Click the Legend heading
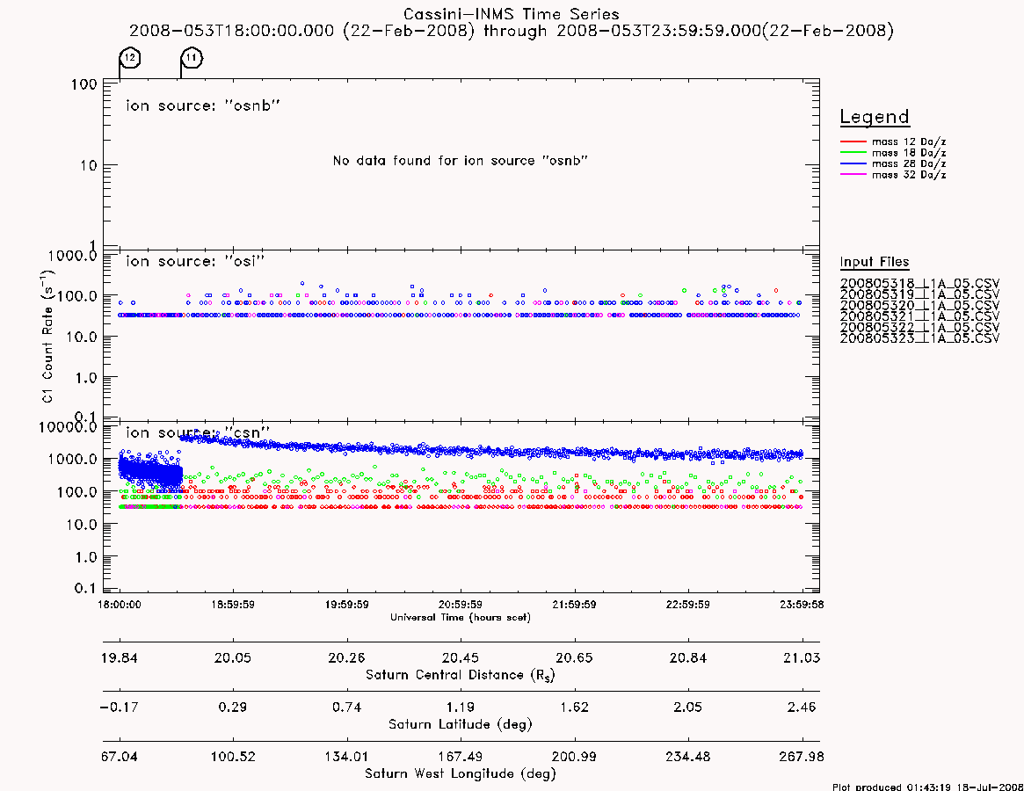This screenshot has height=791, width=1024. [x=875, y=117]
